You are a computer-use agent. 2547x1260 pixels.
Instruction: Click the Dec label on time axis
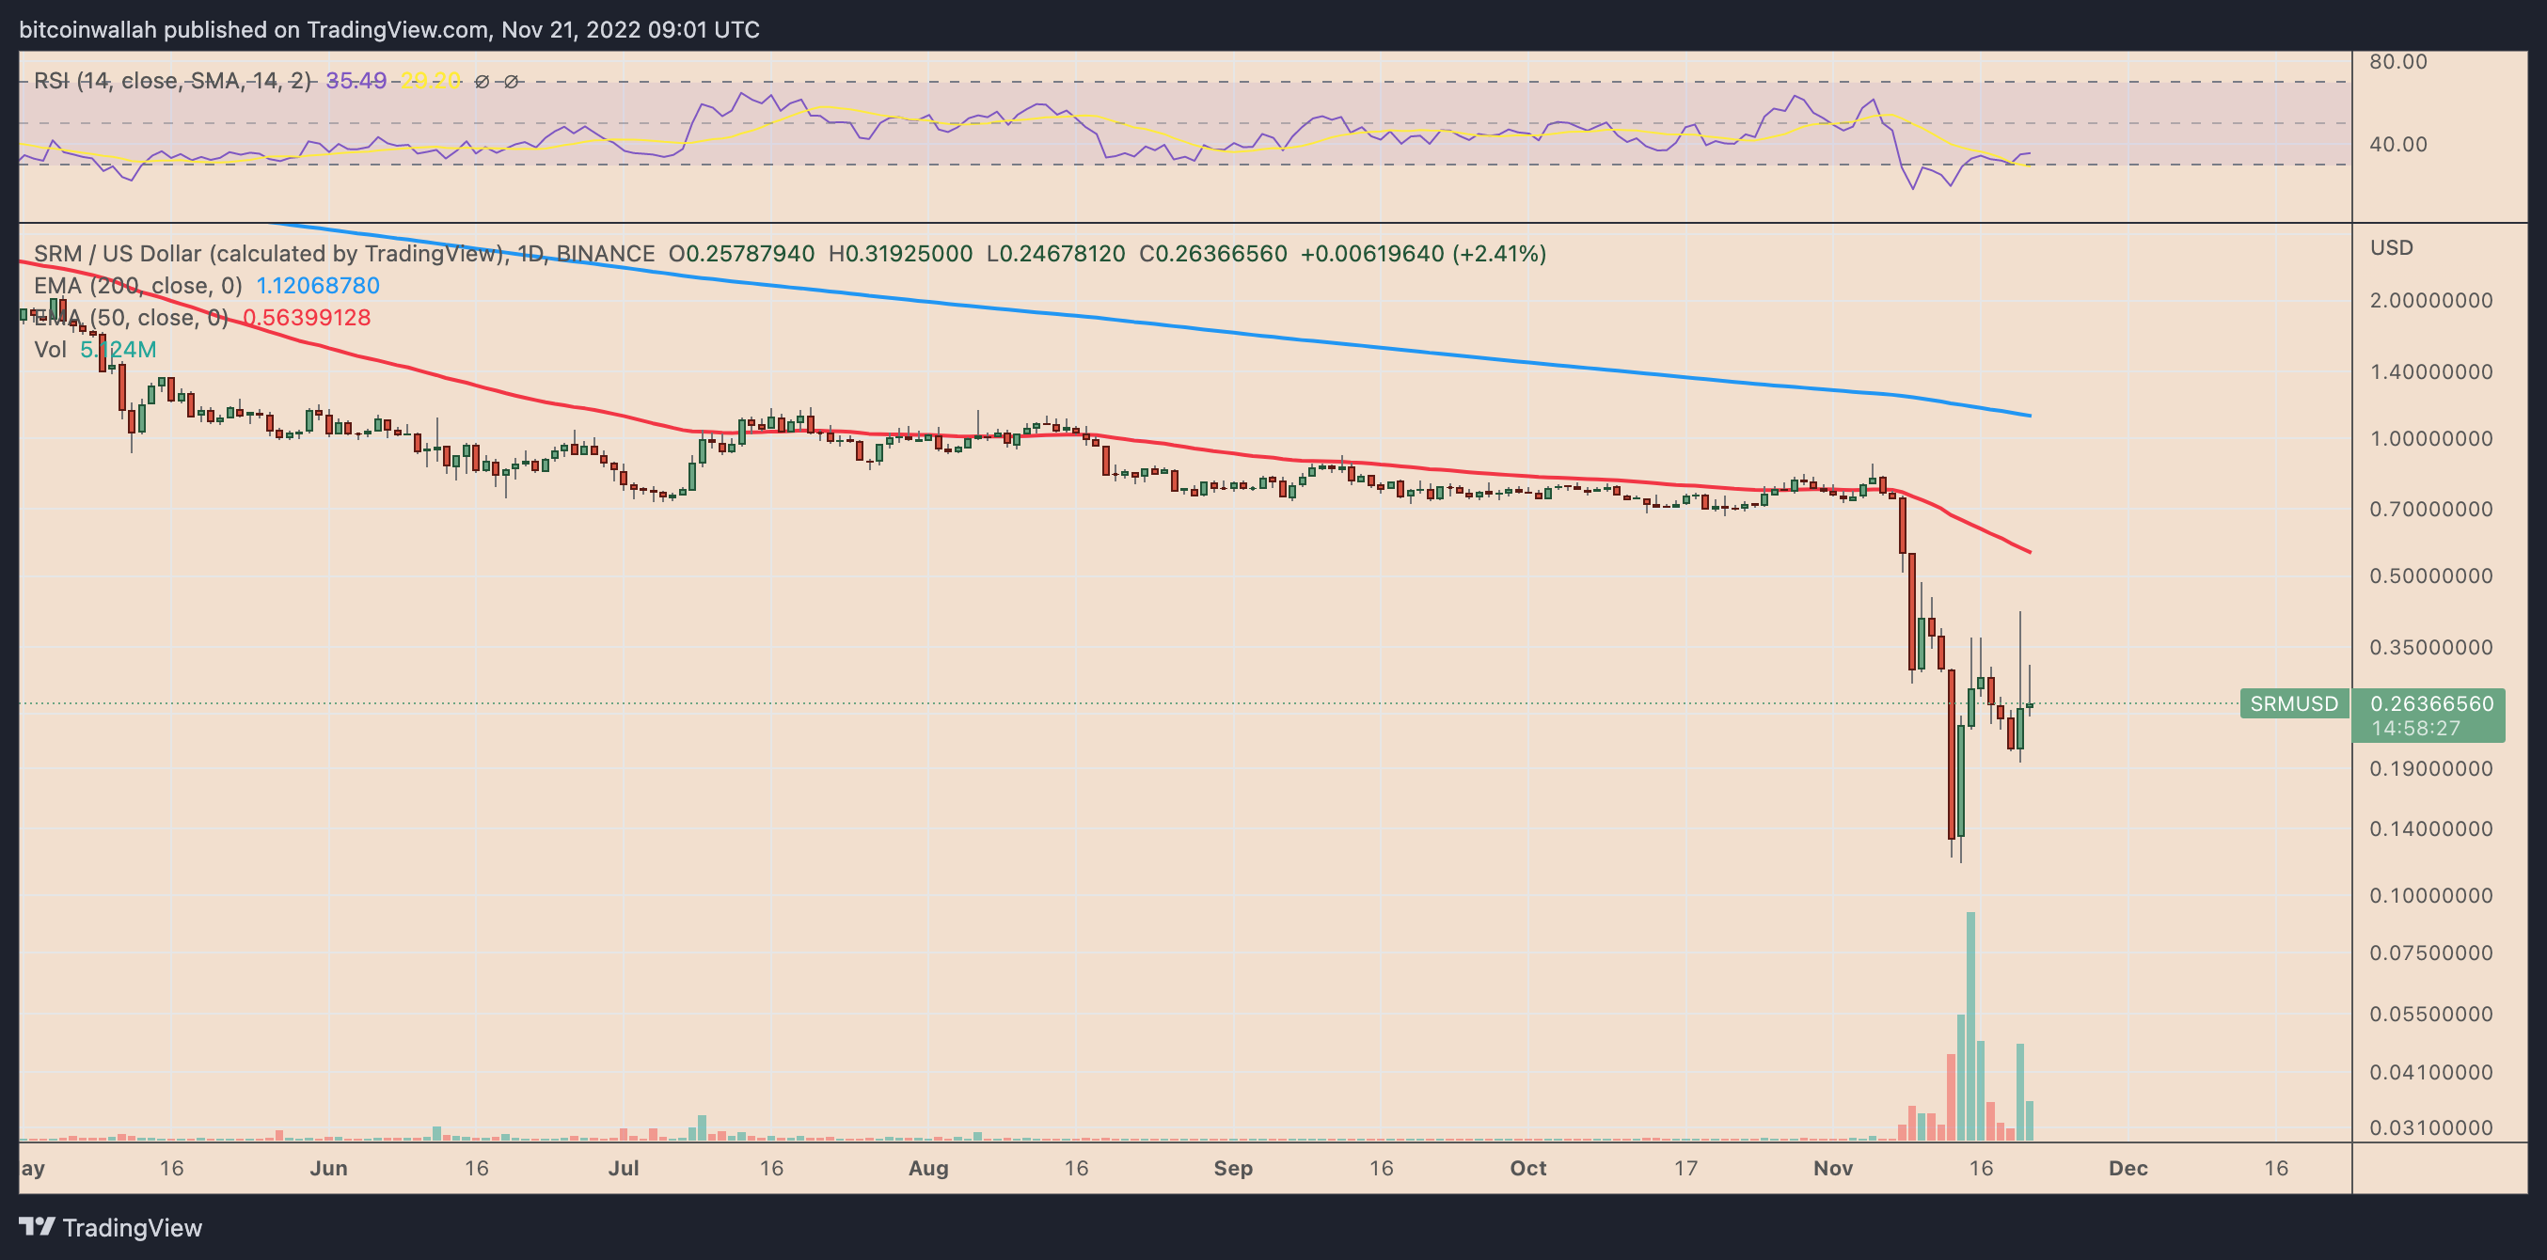2128,1168
